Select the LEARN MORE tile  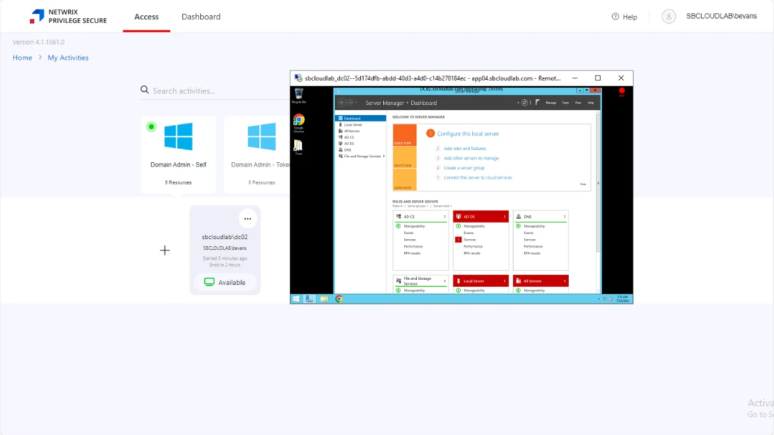point(405,180)
